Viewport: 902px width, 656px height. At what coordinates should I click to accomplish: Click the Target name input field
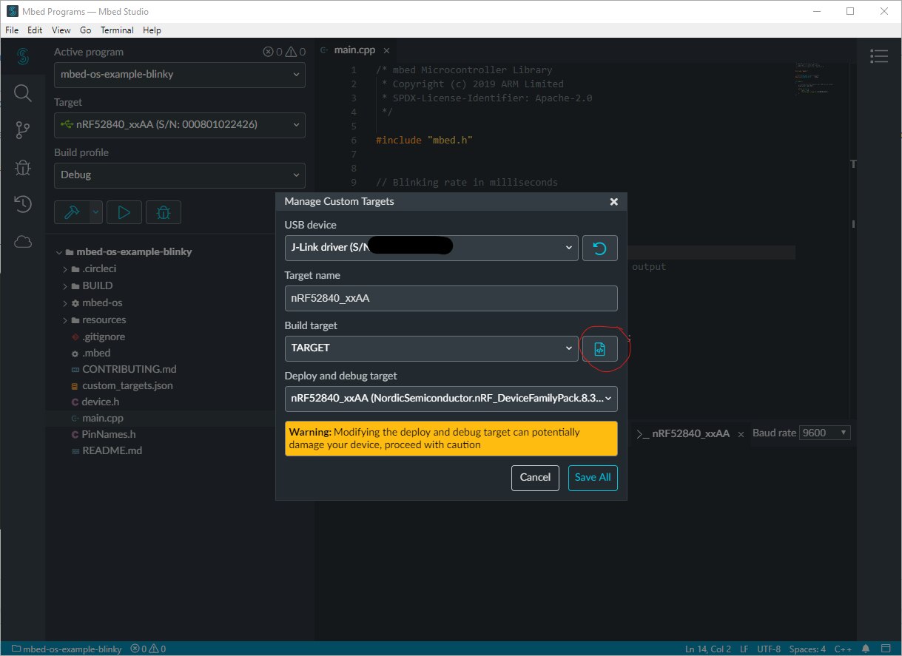click(451, 299)
